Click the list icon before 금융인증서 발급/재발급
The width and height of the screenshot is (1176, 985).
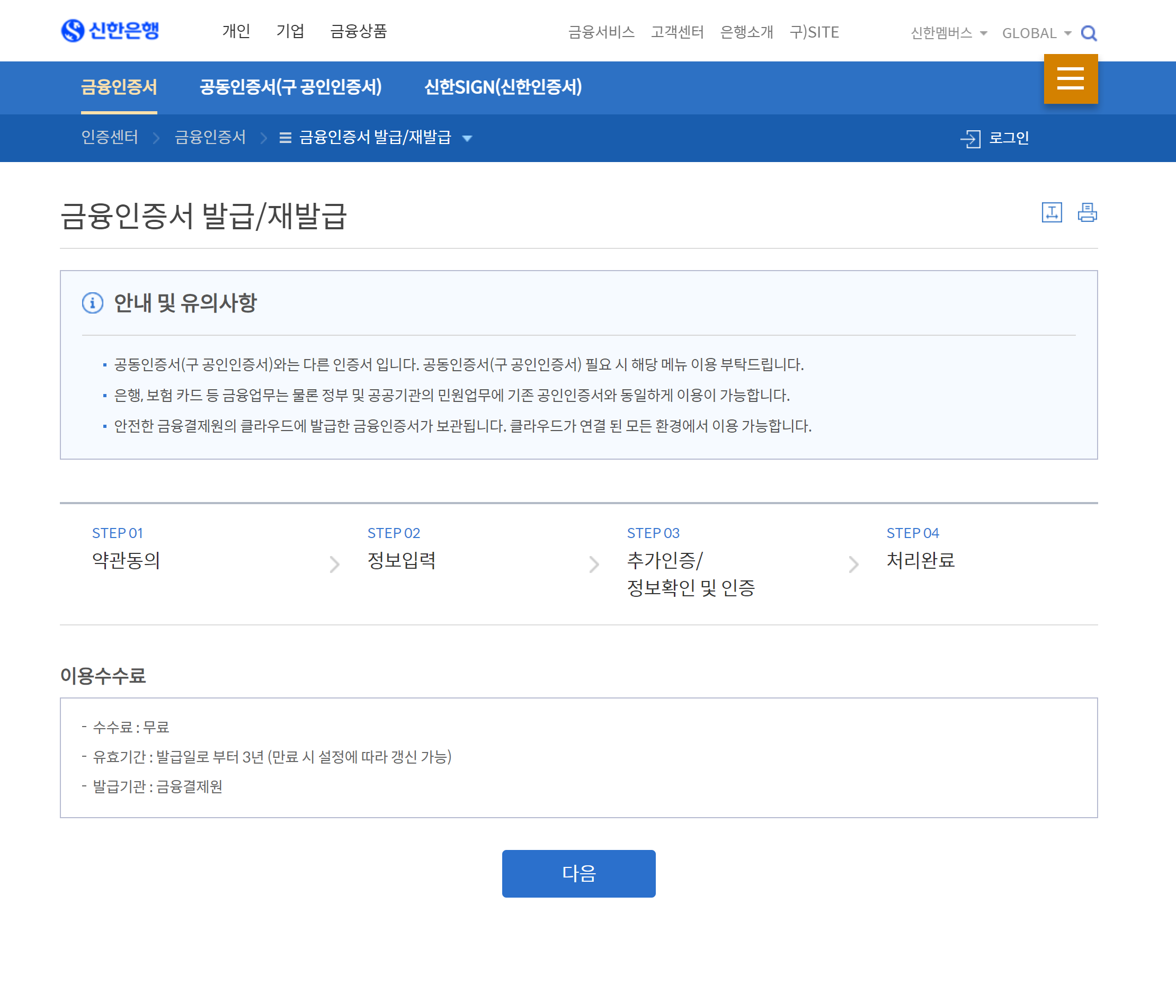[285, 138]
